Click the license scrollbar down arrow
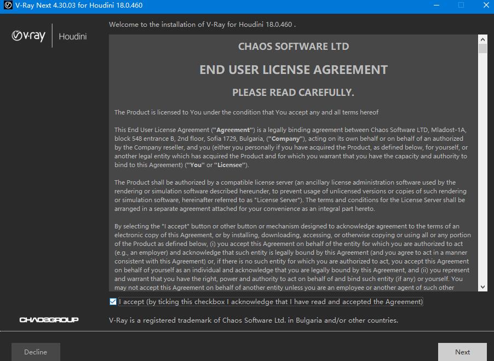The width and height of the screenshot is (494, 361). tap(482, 287)
